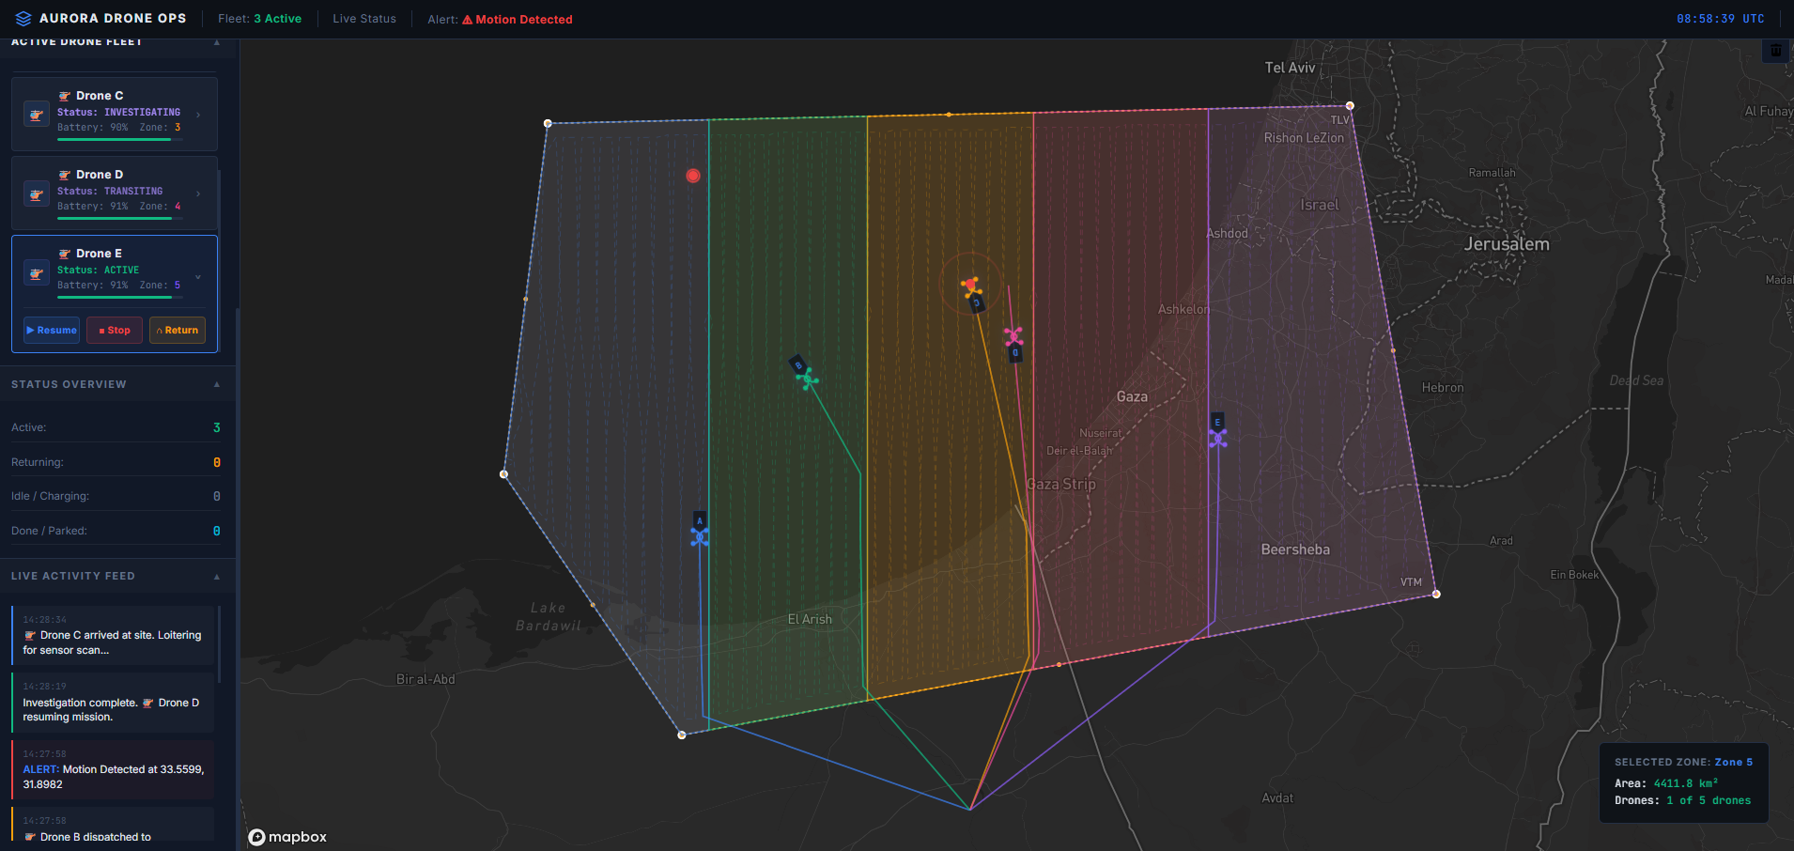Click 'Selected Zone: Zone 5' label
Screen dimensions: 1794x851
1683,762
